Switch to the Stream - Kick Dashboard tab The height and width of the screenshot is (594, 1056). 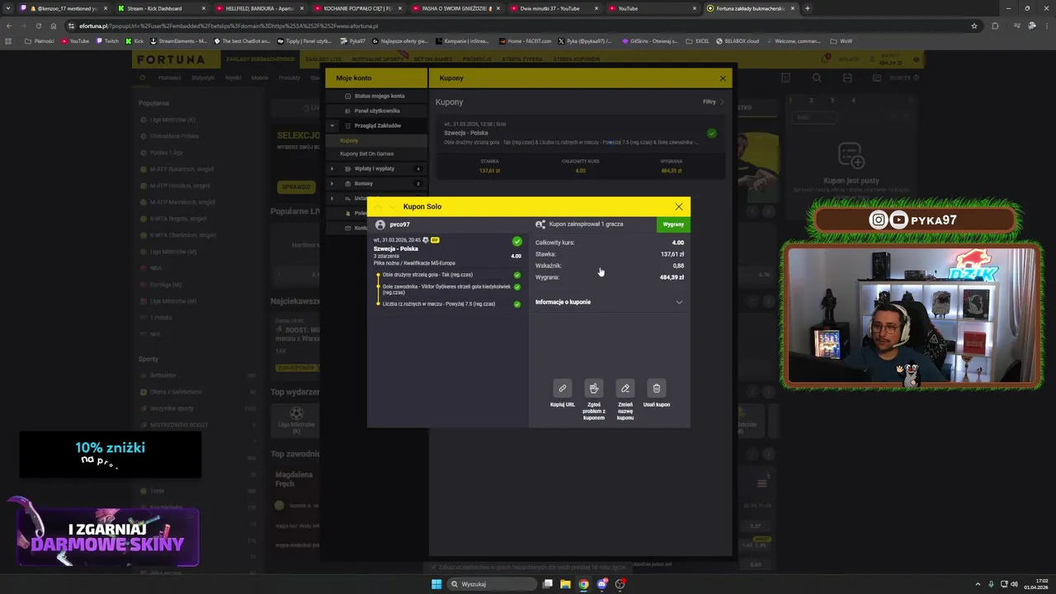pos(159,8)
